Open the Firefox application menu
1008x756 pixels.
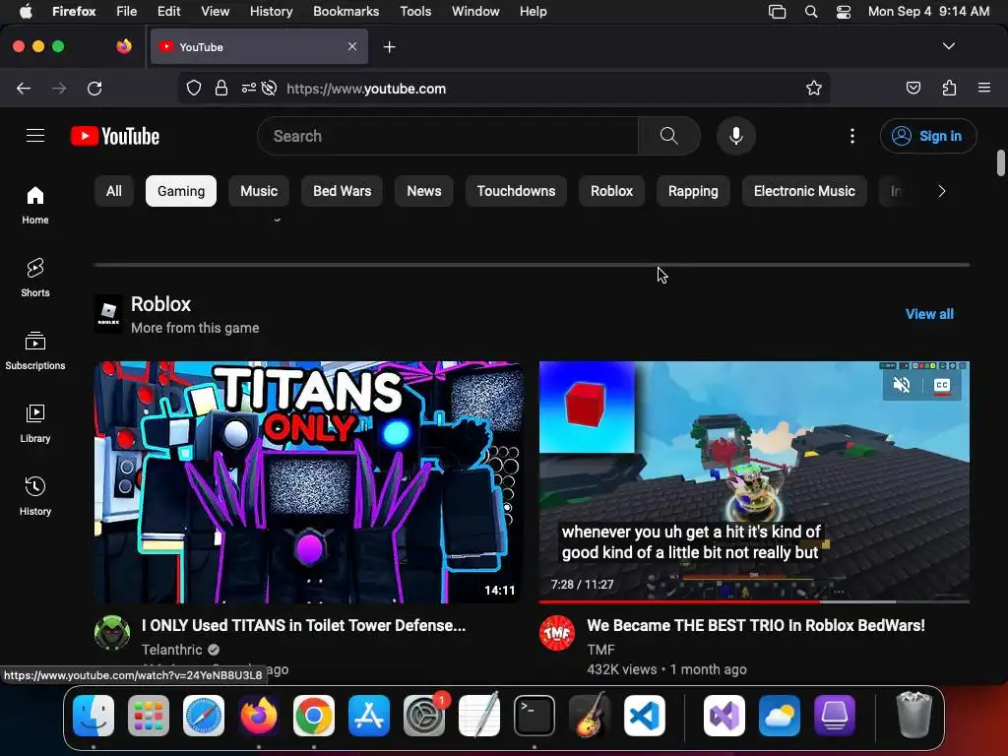coord(984,88)
